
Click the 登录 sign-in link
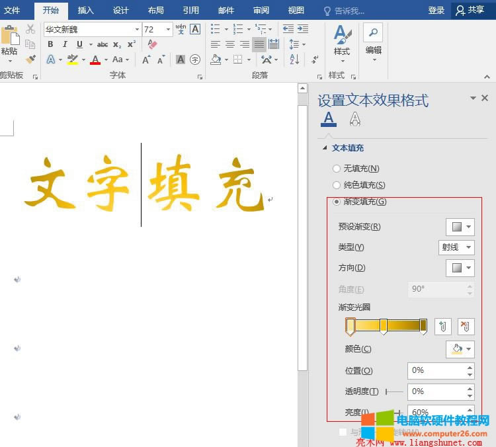click(x=436, y=10)
